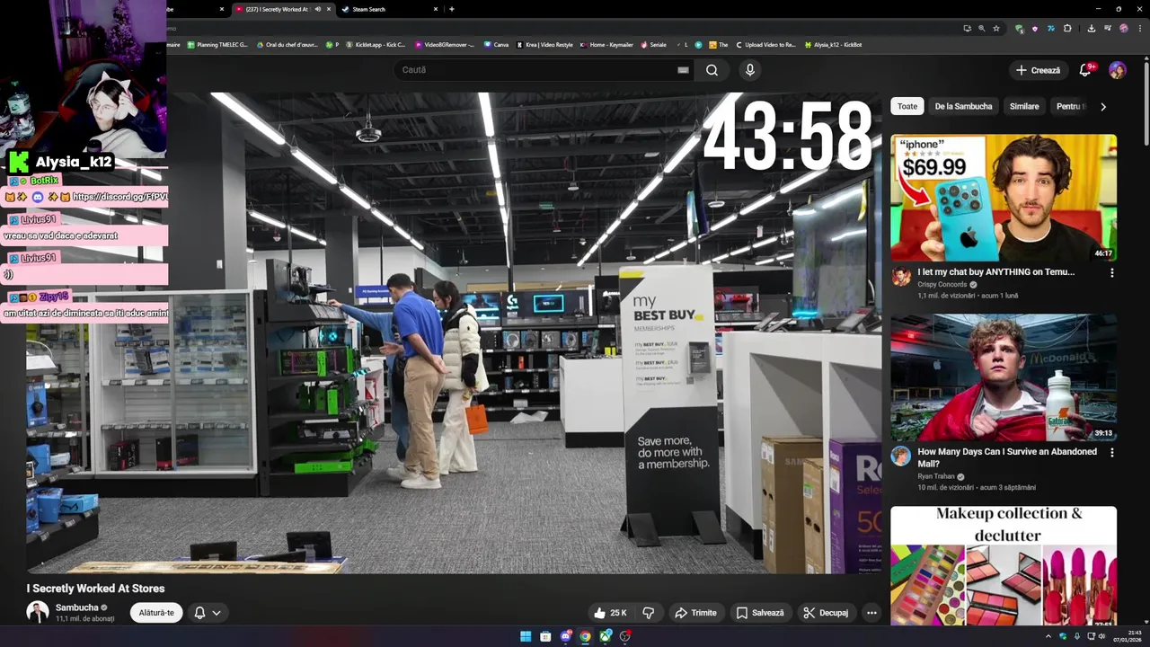Open Planning TMELEC bookmark

tap(217, 44)
